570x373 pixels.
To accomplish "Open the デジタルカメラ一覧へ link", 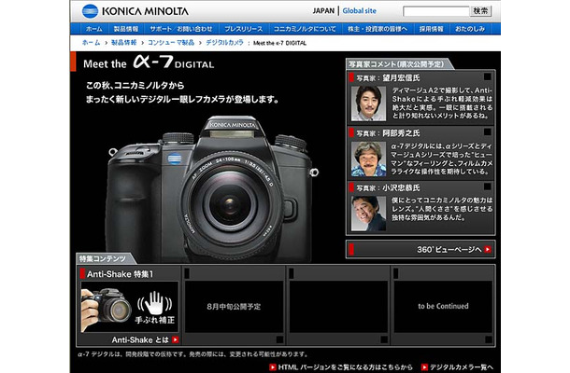I will pos(462,367).
